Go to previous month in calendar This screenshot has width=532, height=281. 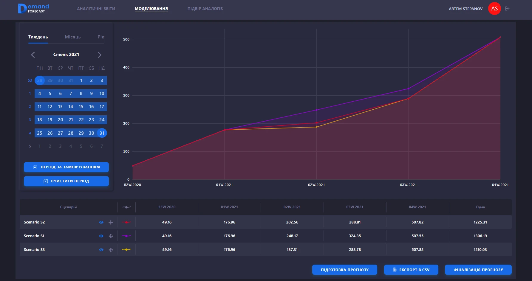pos(33,55)
